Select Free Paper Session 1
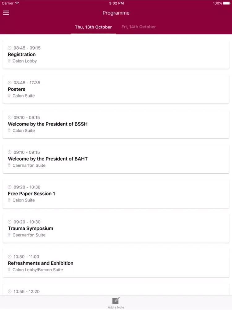This screenshot has width=232, height=310. [x=116, y=194]
